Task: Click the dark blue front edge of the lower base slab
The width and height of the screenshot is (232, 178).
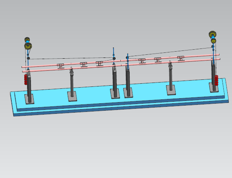Action: pyautogui.click(x=121, y=108)
